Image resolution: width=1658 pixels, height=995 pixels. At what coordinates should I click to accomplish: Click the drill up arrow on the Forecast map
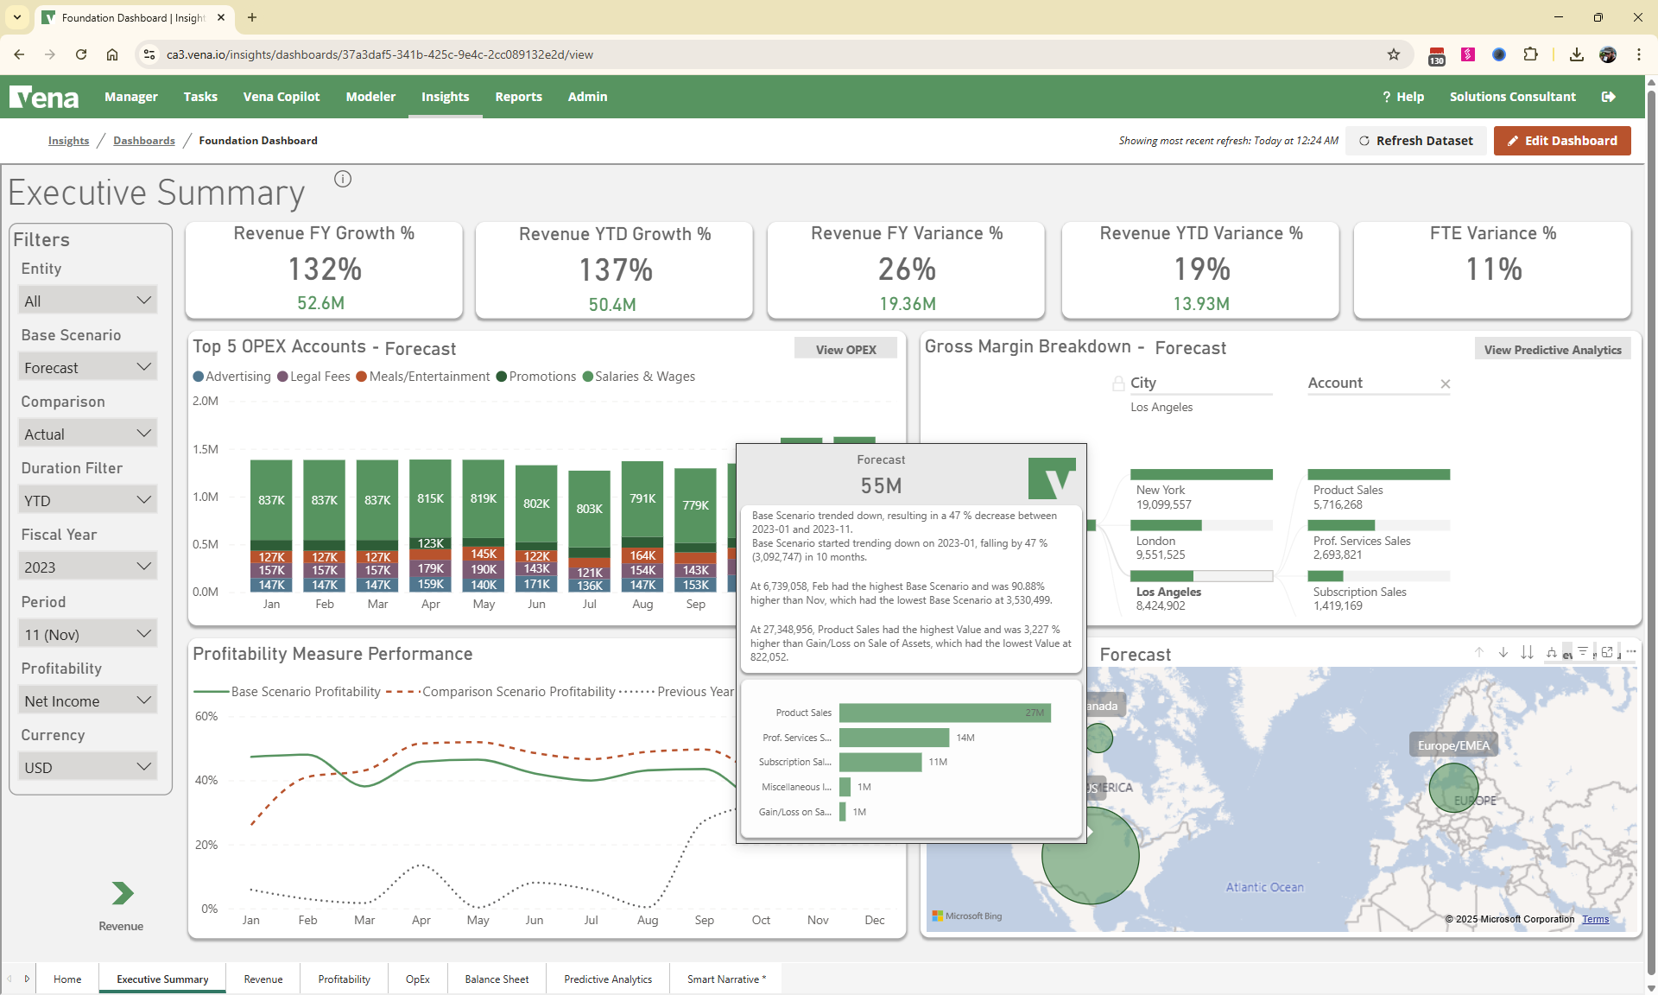pyautogui.click(x=1479, y=653)
